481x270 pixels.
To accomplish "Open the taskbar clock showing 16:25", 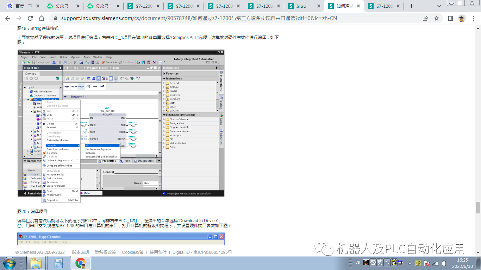I will click(x=462, y=263).
